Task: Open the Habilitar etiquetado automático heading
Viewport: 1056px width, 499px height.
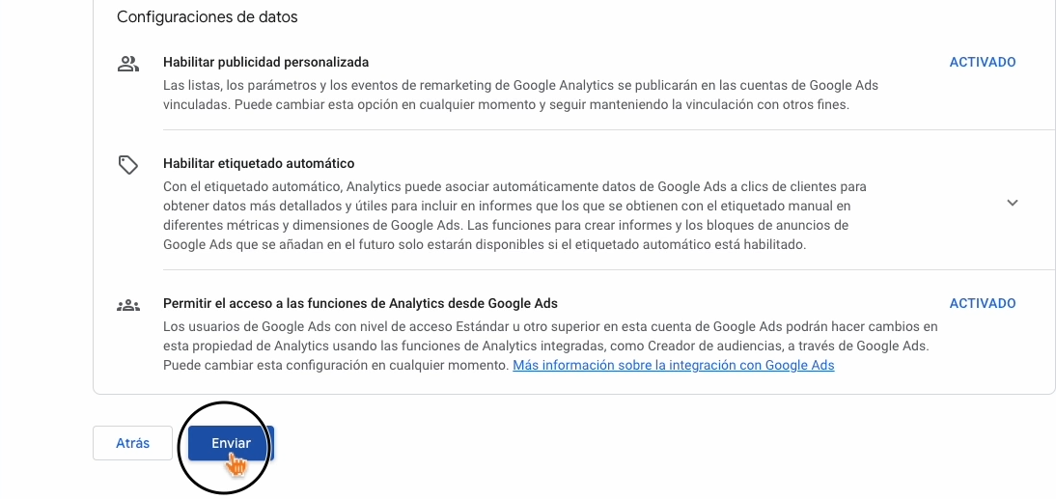Action: pos(259,164)
